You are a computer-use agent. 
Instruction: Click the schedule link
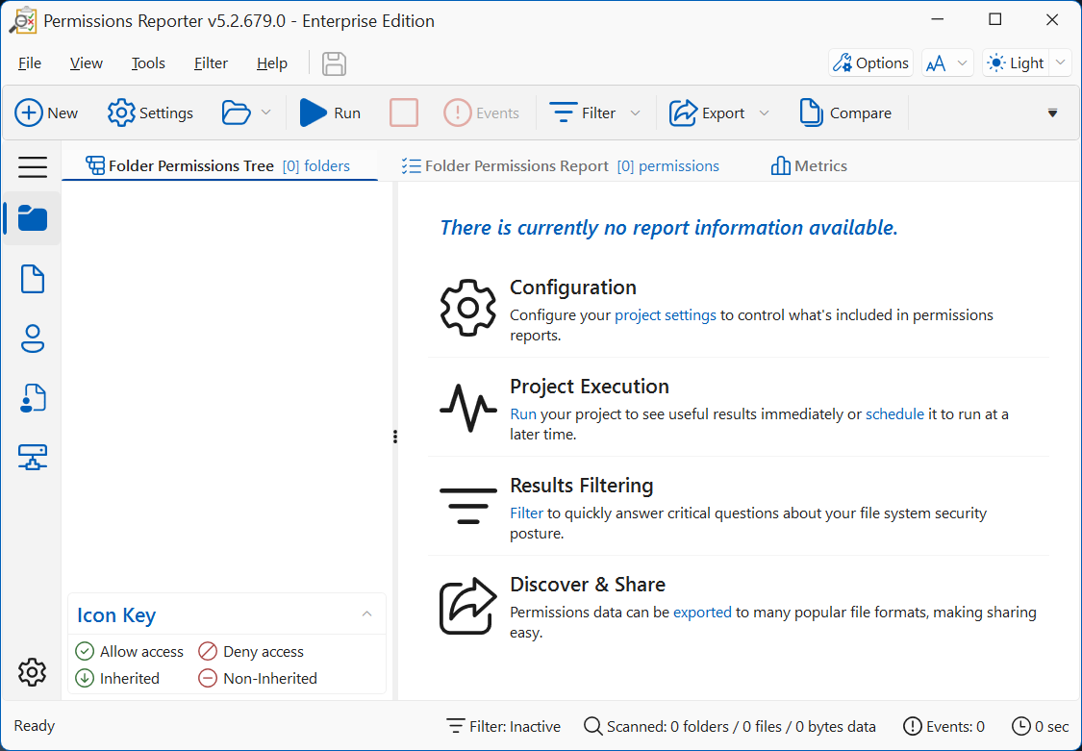pyautogui.click(x=894, y=414)
